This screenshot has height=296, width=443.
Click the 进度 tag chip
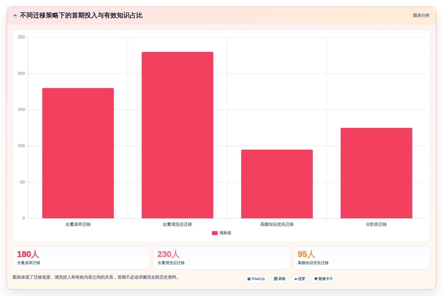[300, 279]
